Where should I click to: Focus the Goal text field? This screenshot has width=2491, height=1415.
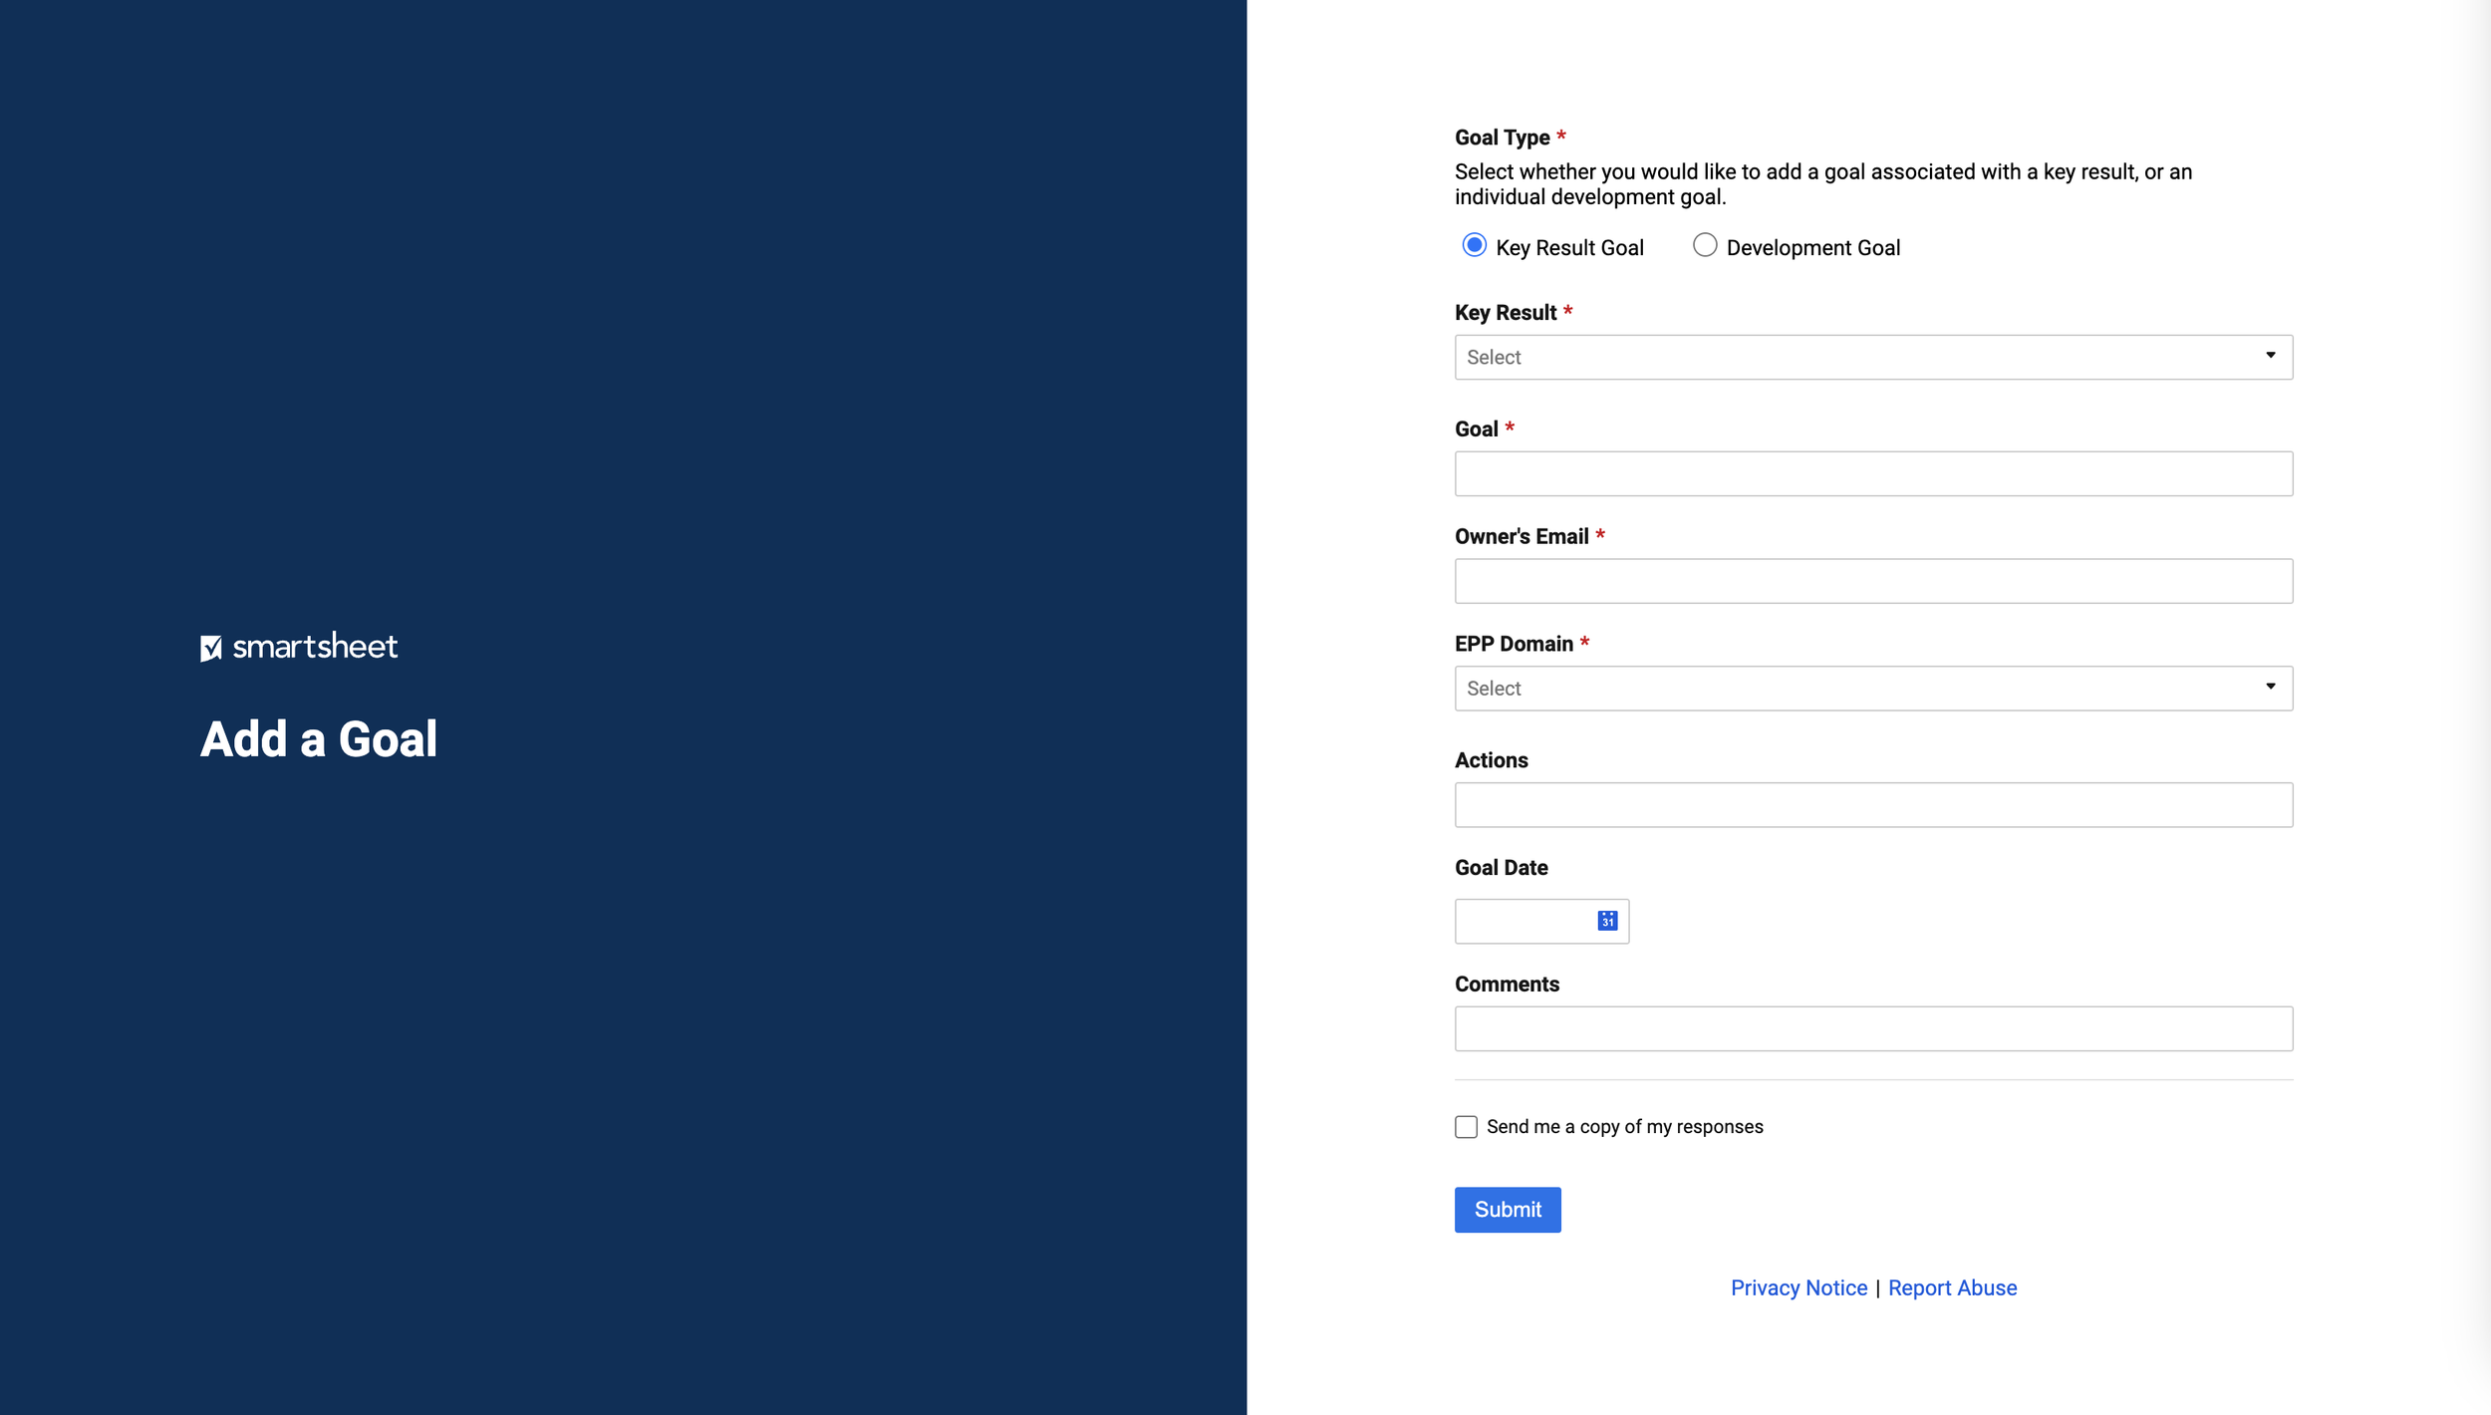[x=1873, y=474]
